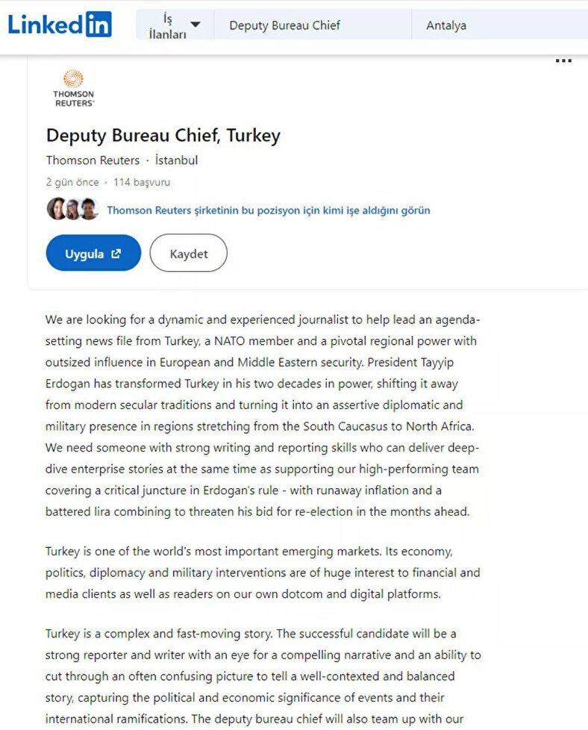Open the İş İlanları dropdown arrow

click(196, 25)
